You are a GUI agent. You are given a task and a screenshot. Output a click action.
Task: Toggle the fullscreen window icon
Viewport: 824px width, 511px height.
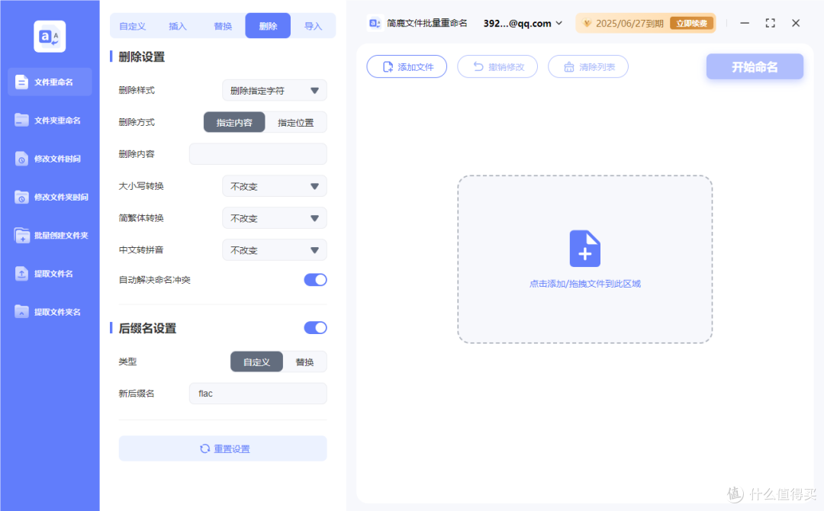click(x=771, y=23)
